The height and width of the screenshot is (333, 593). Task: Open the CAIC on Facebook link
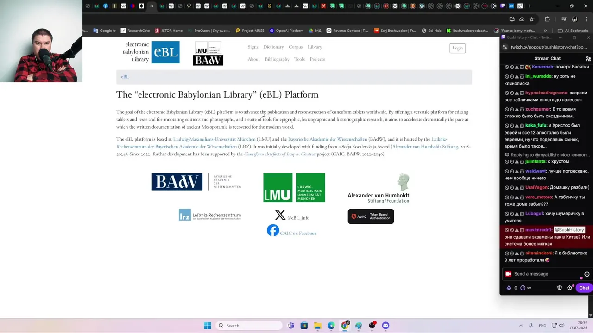pyautogui.click(x=298, y=234)
